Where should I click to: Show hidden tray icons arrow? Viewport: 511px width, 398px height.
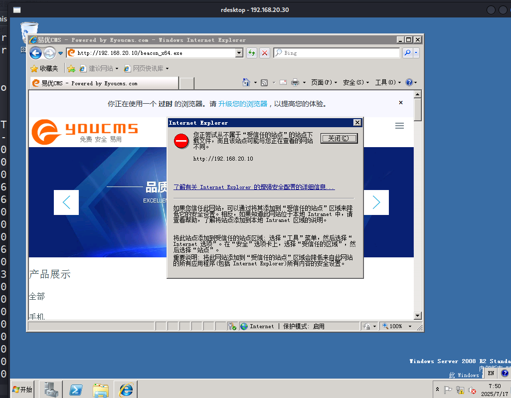click(x=437, y=389)
